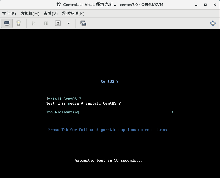220x178 pixels.
Task: Open the manage VM snapshots view
Action: (x=83, y=23)
